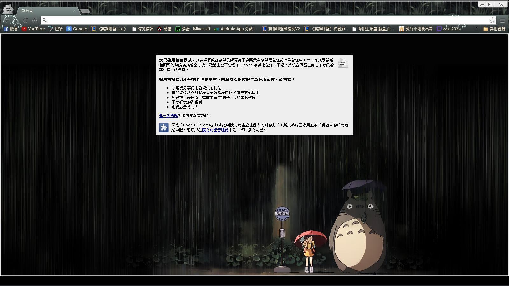Open the 停班停課 bookmark

pyautogui.click(x=143, y=29)
